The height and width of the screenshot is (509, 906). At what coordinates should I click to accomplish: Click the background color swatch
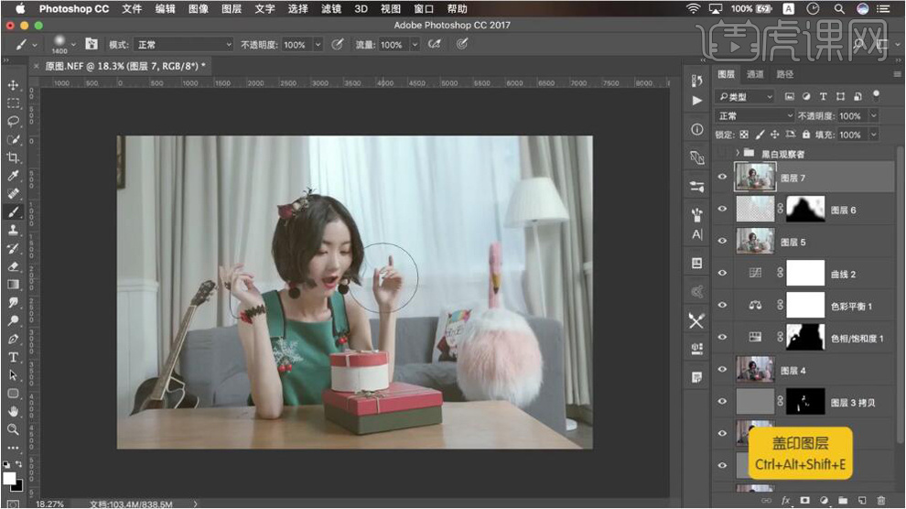tap(18, 486)
